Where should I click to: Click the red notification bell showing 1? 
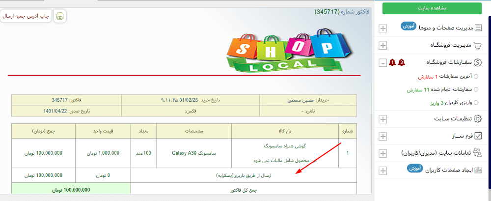[x=392, y=62]
